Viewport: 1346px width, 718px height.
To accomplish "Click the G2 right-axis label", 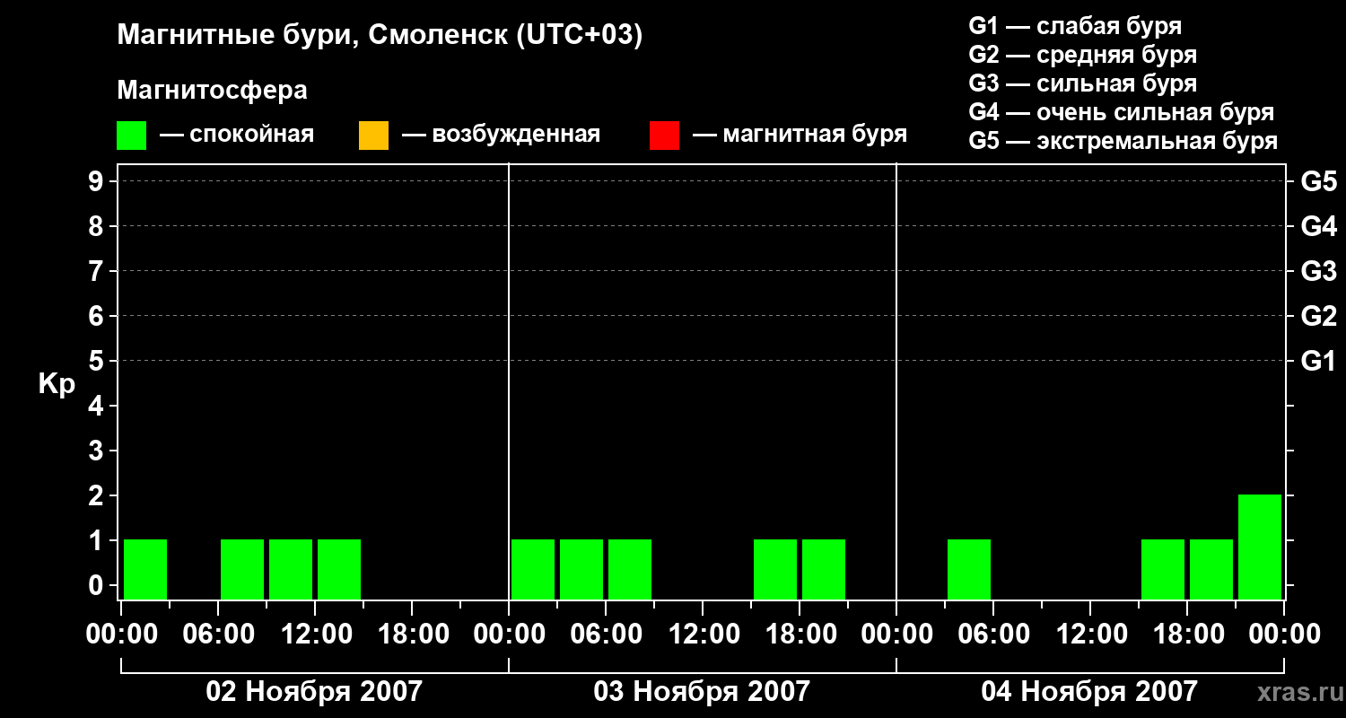I will click(1318, 316).
